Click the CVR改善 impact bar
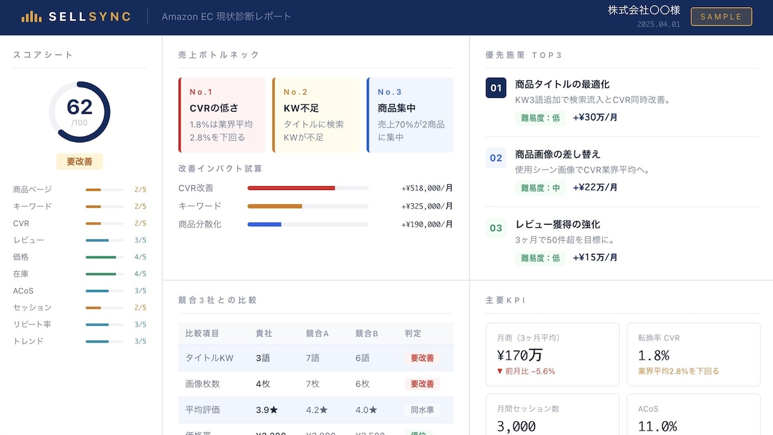 308,188
